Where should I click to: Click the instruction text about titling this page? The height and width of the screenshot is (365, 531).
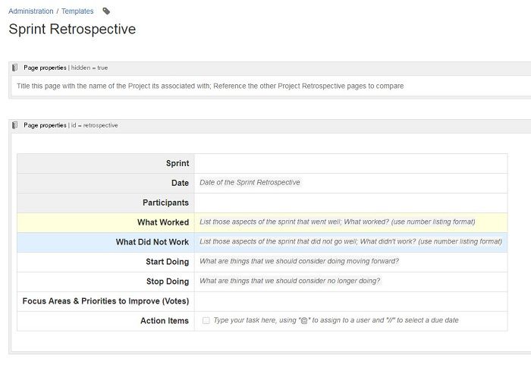210,86
